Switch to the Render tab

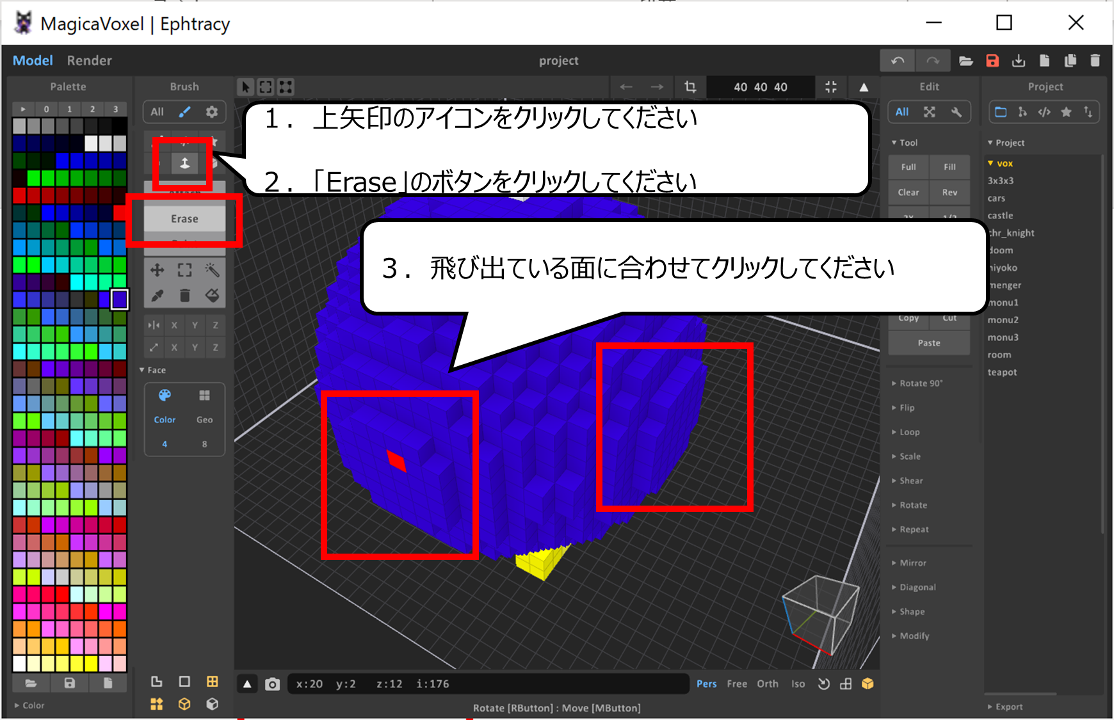pyautogui.click(x=89, y=61)
